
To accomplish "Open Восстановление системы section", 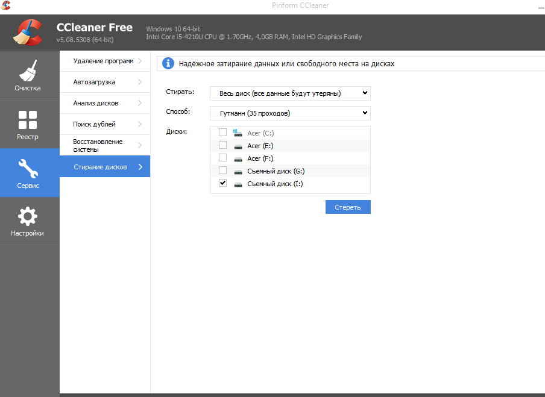I will click(x=98, y=145).
